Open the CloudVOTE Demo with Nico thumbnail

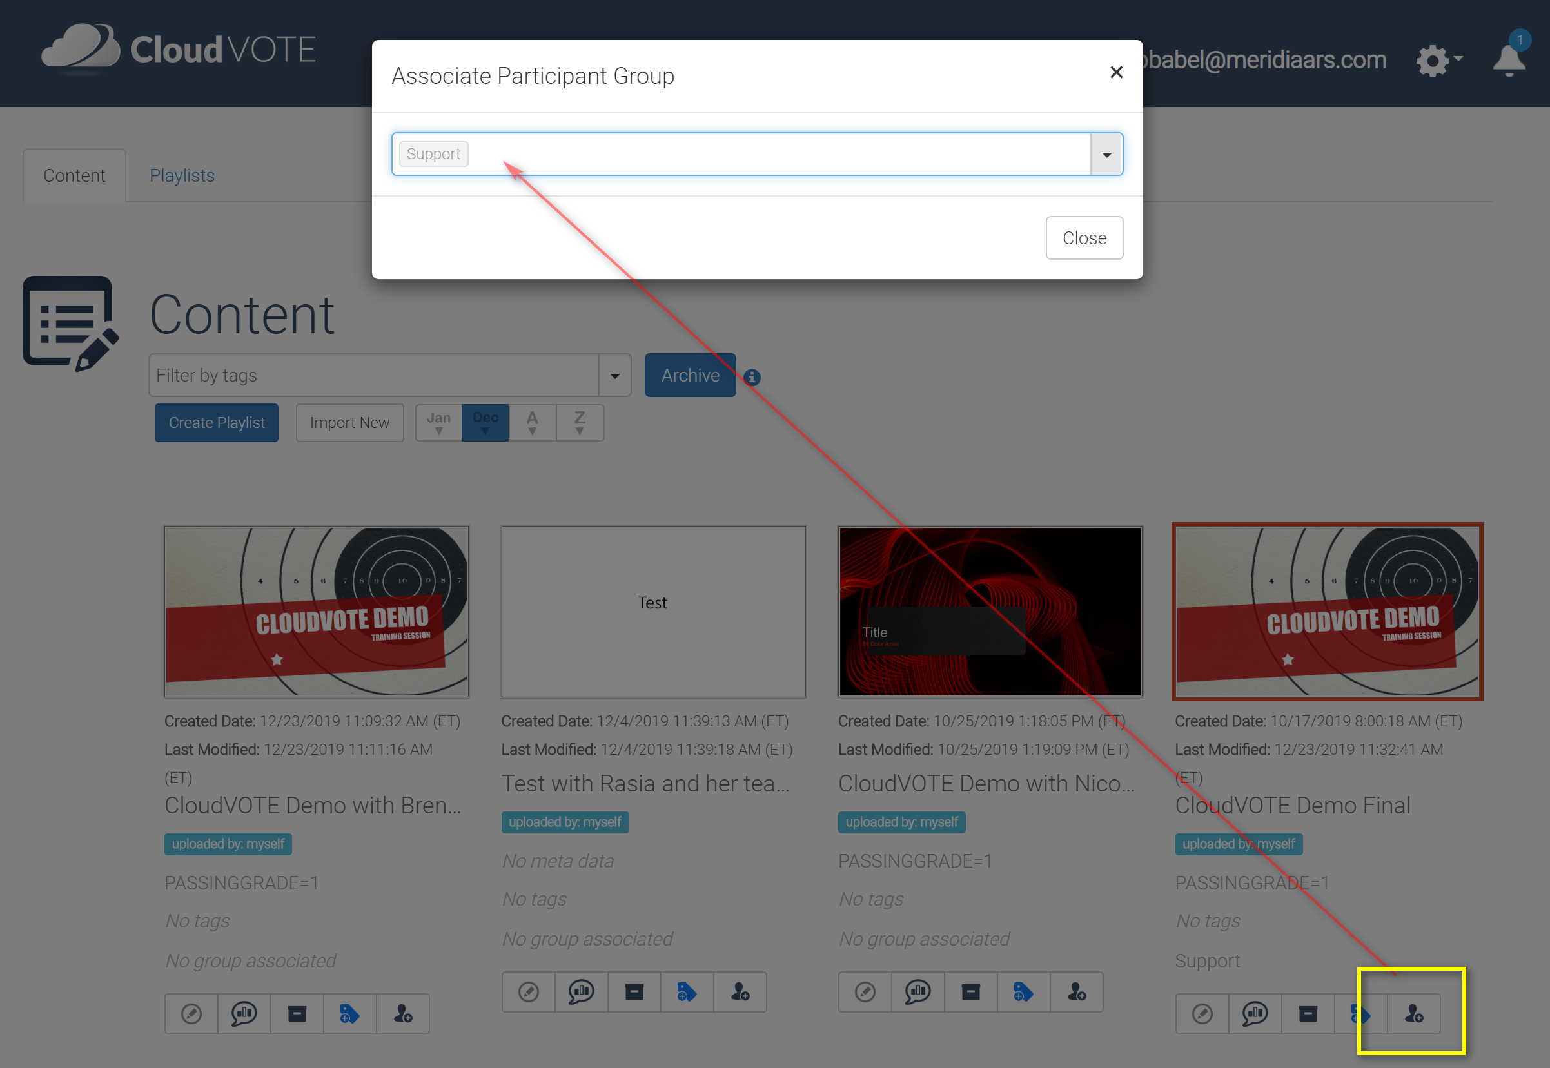click(x=989, y=611)
